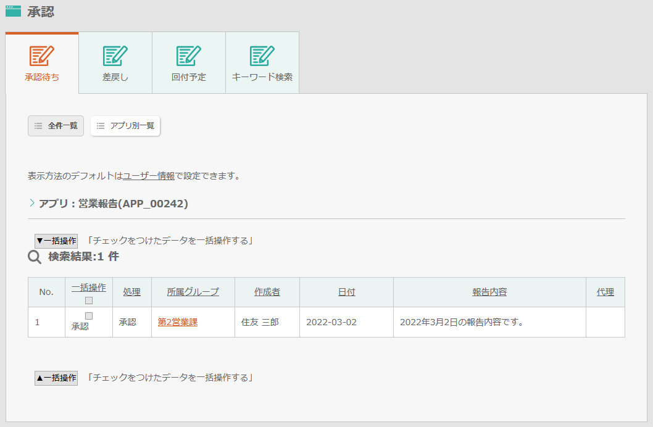The height and width of the screenshot is (427, 653).
Task: Click the 承認 window icon in header
Action: click(x=13, y=11)
